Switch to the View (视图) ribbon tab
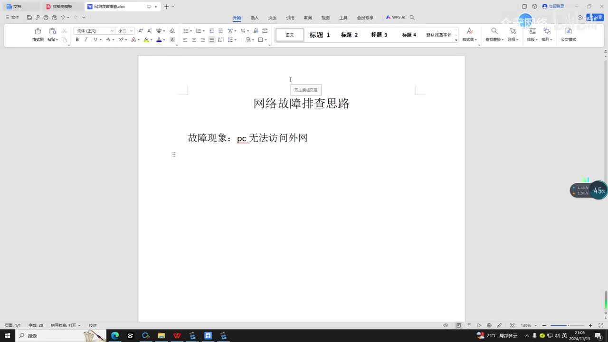Screen dimensions: 608x342 tap(325, 18)
